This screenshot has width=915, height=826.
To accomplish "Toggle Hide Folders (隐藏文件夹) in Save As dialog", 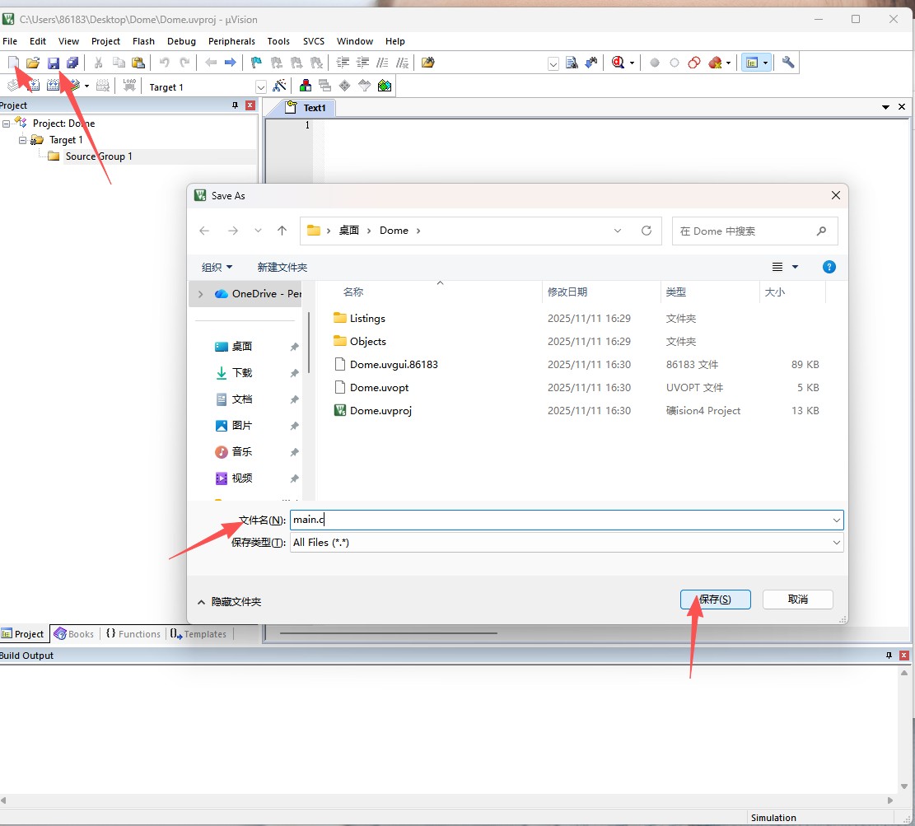I will click(230, 602).
